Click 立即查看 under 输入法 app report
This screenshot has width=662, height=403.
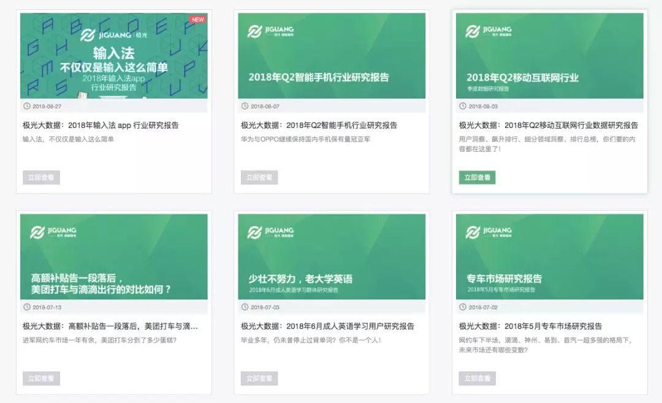(x=42, y=178)
